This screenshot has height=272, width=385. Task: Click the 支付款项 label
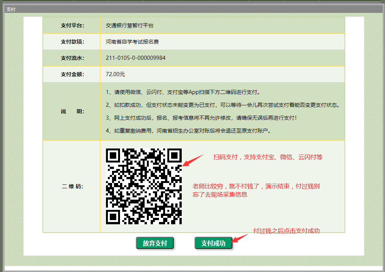coord(72,42)
